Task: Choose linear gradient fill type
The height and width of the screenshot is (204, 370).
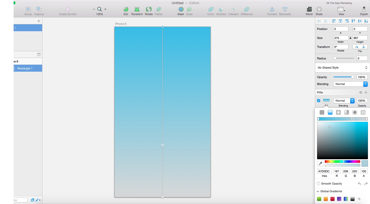Action: (x=330, y=112)
